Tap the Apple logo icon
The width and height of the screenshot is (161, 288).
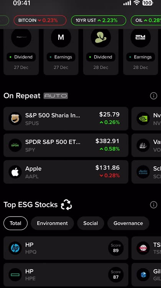15,172
